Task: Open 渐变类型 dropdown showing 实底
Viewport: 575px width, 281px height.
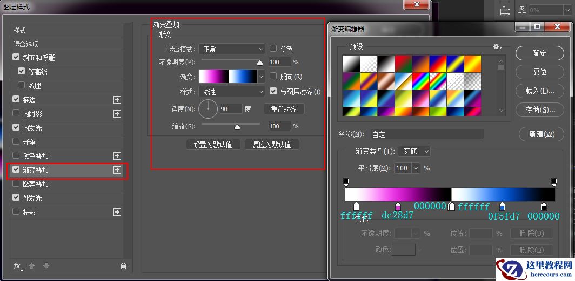Action: click(x=414, y=151)
